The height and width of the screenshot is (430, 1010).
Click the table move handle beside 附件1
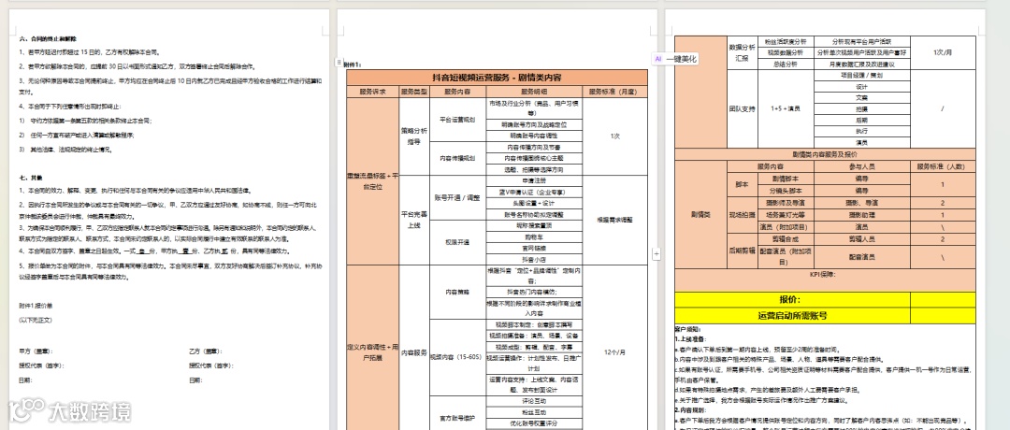339,63
